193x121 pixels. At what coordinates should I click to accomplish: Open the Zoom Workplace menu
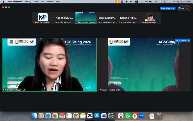click(x=14, y=2)
